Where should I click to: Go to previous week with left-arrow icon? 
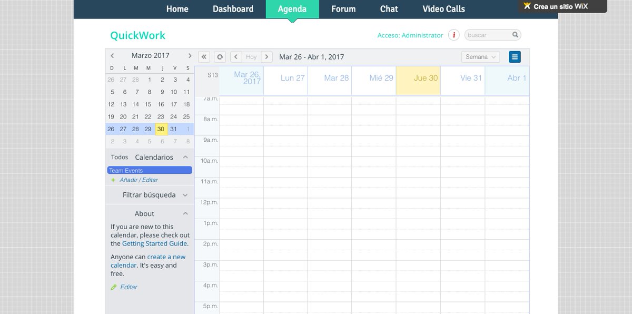(x=235, y=56)
